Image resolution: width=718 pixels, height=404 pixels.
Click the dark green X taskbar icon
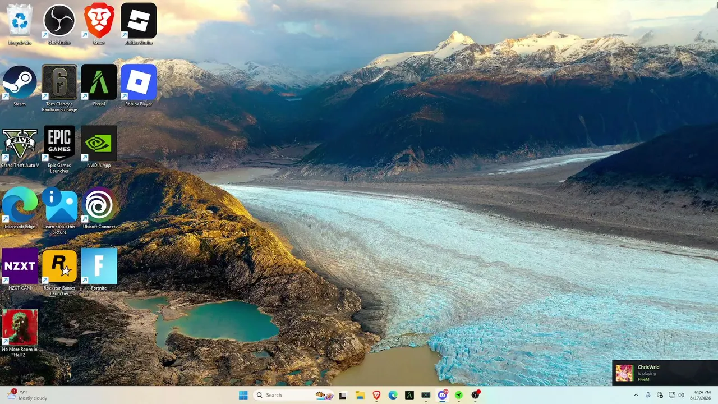click(x=426, y=395)
